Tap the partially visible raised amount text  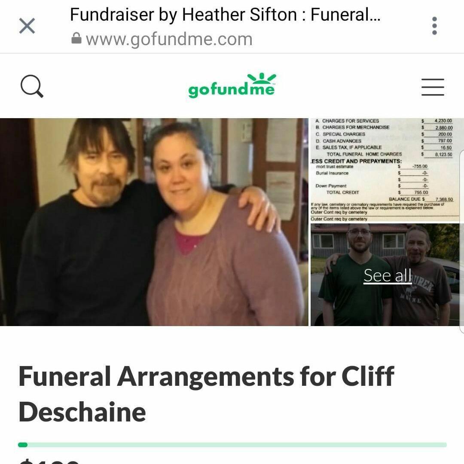pyautogui.click(x=49, y=461)
